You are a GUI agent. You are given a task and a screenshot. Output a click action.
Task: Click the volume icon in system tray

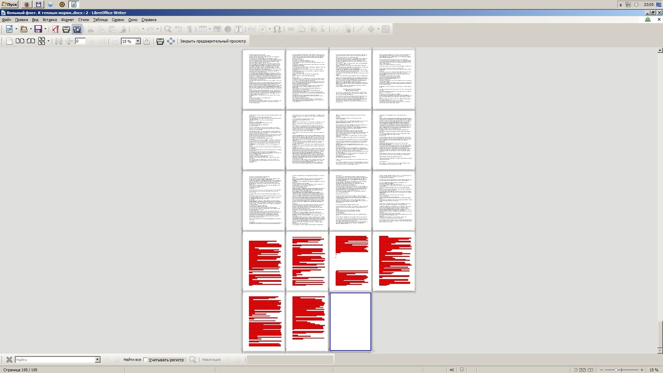click(x=636, y=4)
